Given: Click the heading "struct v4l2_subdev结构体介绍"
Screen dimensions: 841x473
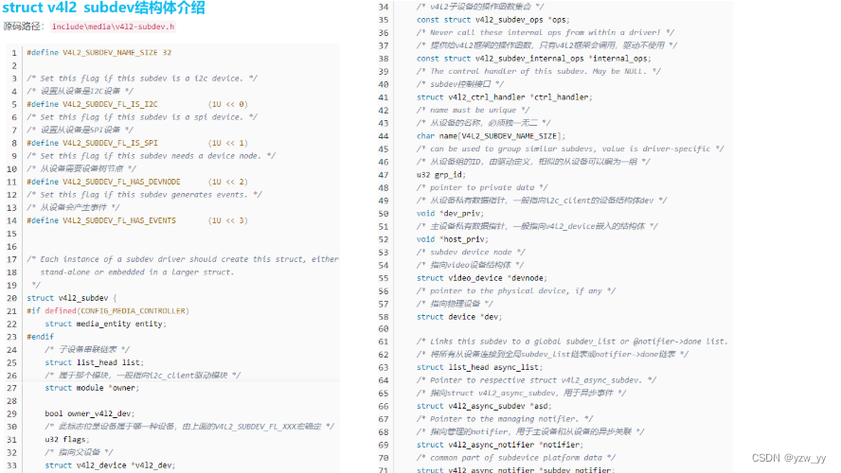Looking at the screenshot, I should [x=103, y=8].
